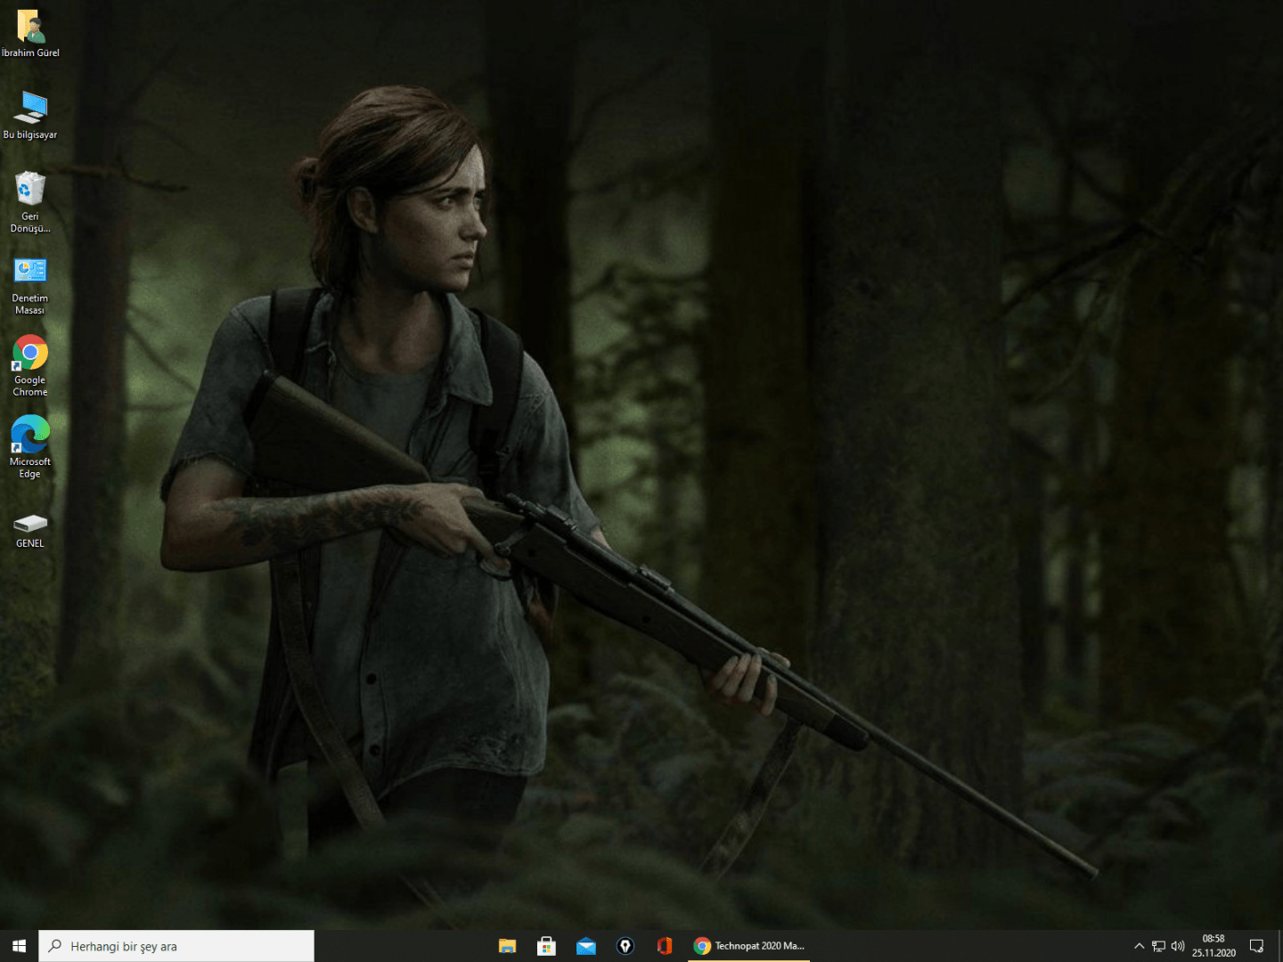Open Microsoft Office from the taskbar

665,946
